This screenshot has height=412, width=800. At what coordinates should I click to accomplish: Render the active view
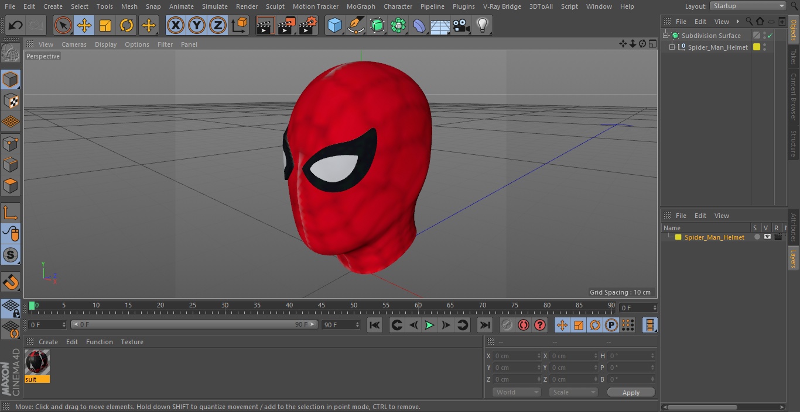265,25
